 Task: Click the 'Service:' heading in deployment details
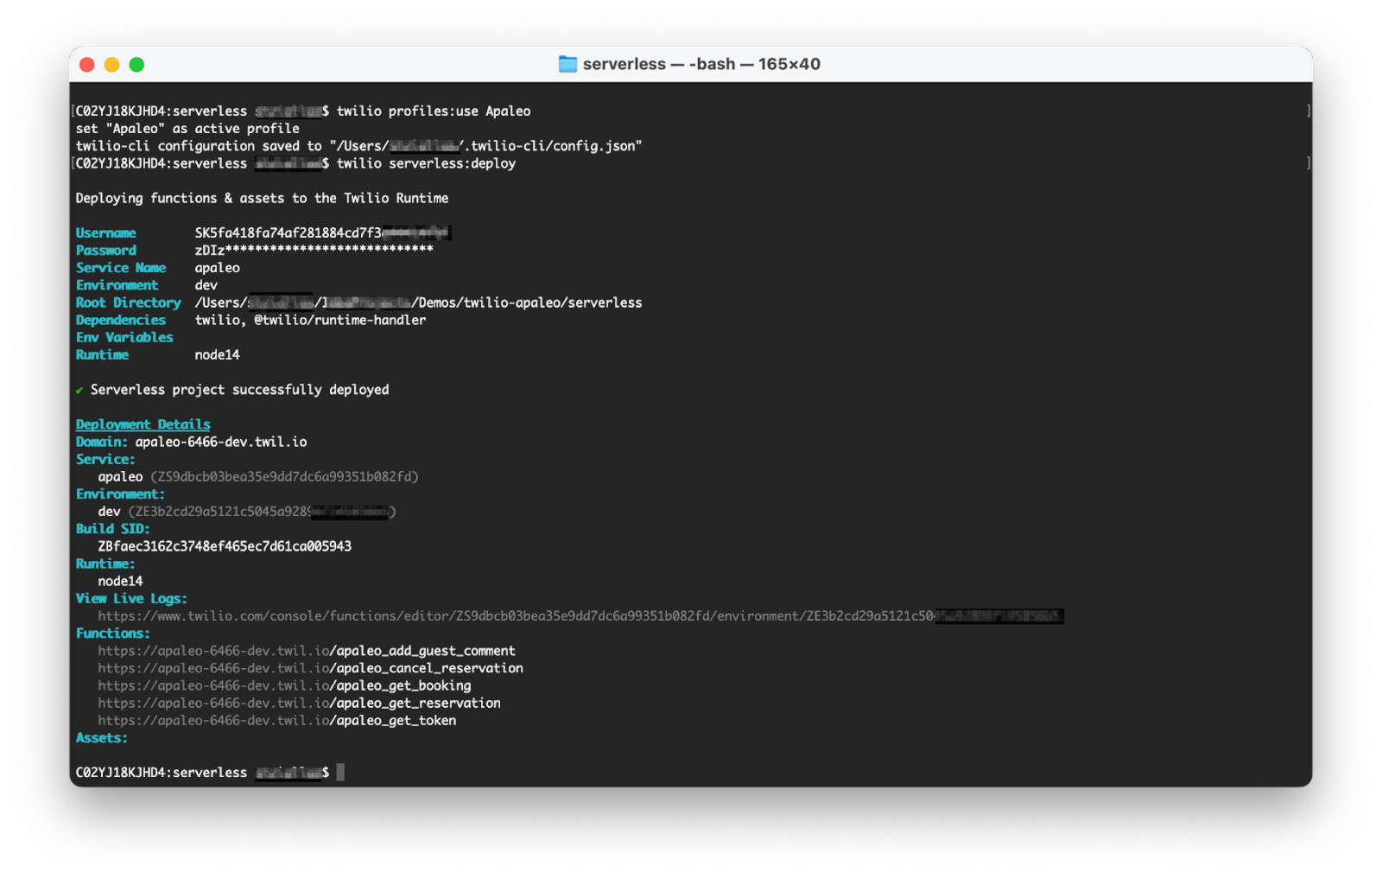click(x=105, y=460)
